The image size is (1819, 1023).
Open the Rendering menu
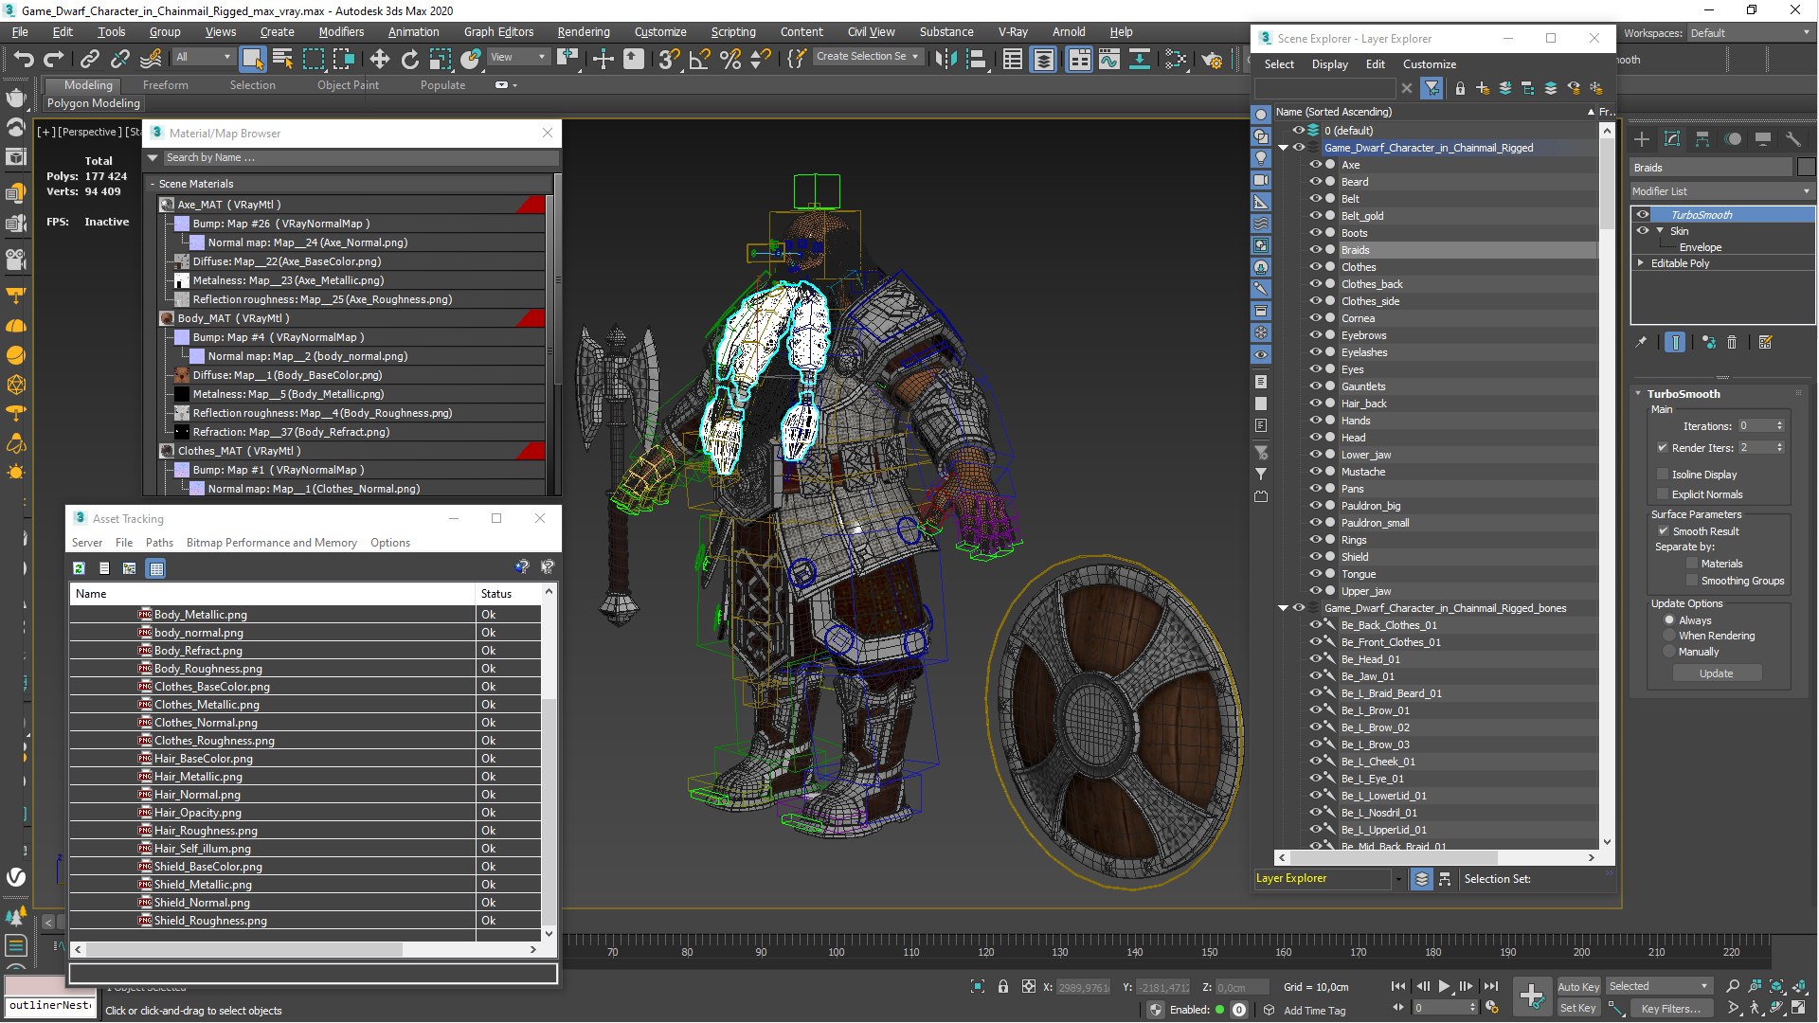(584, 31)
